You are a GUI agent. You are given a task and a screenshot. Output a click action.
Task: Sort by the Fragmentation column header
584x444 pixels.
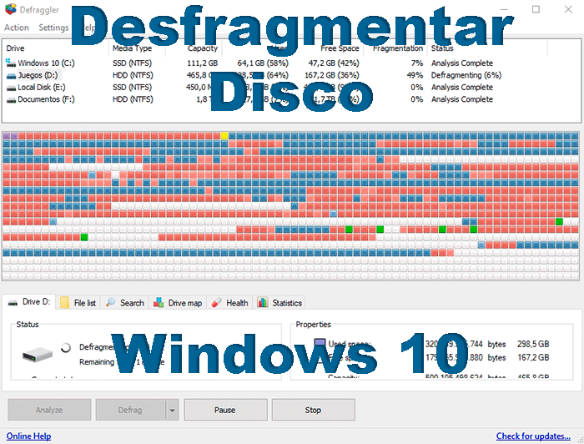tap(398, 48)
